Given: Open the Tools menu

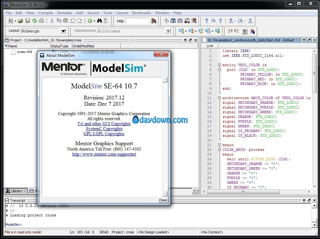Looking at the screenshot, I should pyautogui.click(x=108, y=13).
